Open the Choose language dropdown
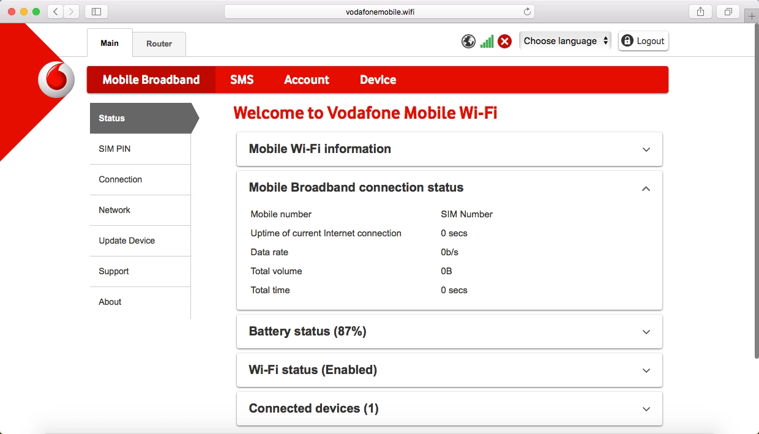This screenshot has width=759, height=434. pyautogui.click(x=564, y=40)
